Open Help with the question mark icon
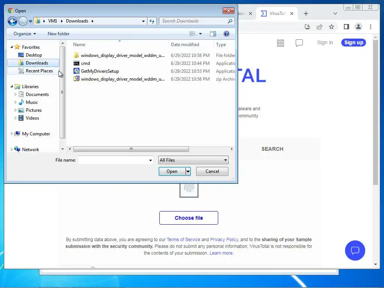Screen dimensions: 384x288 coord(226,34)
